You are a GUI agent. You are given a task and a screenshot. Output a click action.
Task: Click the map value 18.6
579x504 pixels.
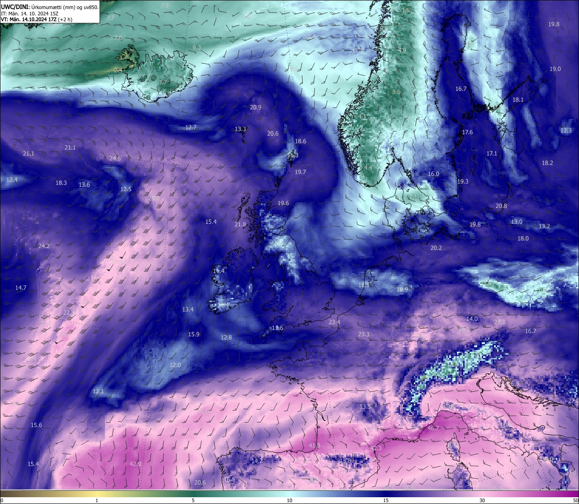pyautogui.click(x=300, y=141)
